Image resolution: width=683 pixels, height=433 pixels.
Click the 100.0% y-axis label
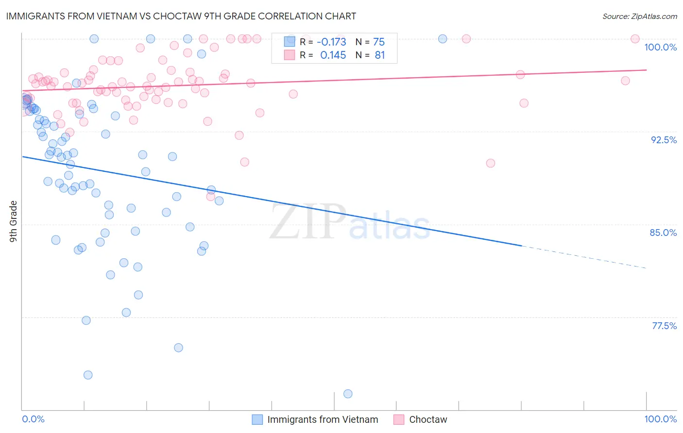point(660,47)
